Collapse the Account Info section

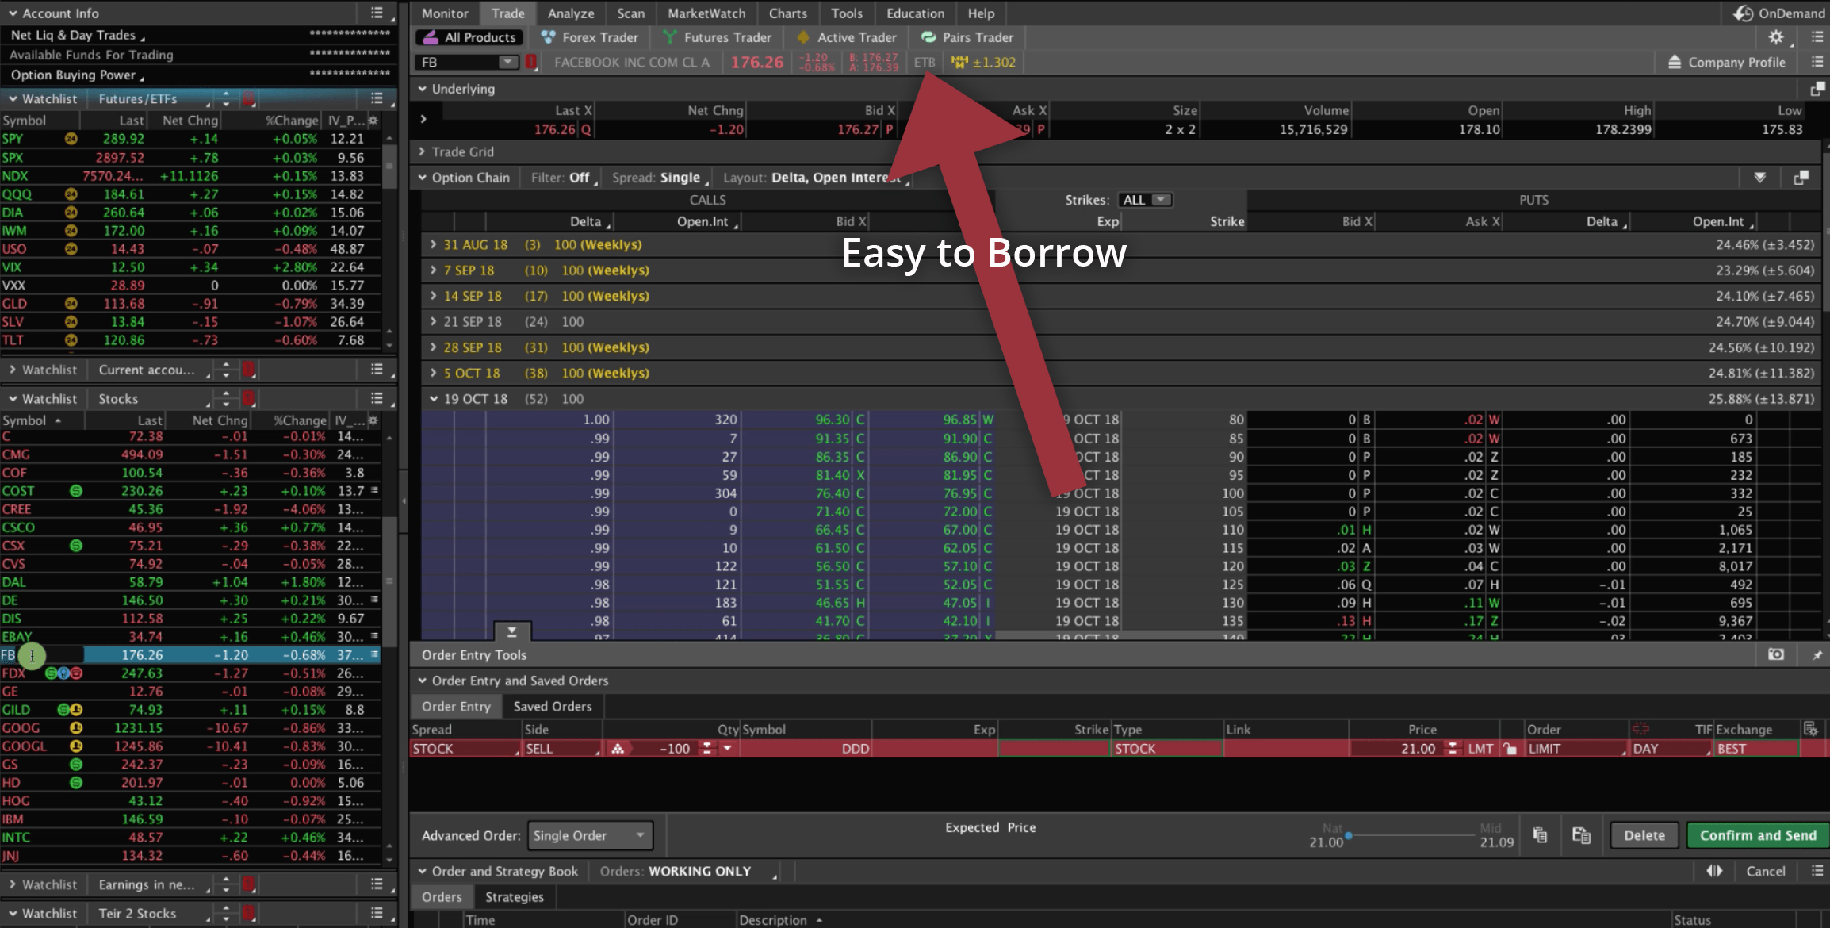click(x=13, y=13)
